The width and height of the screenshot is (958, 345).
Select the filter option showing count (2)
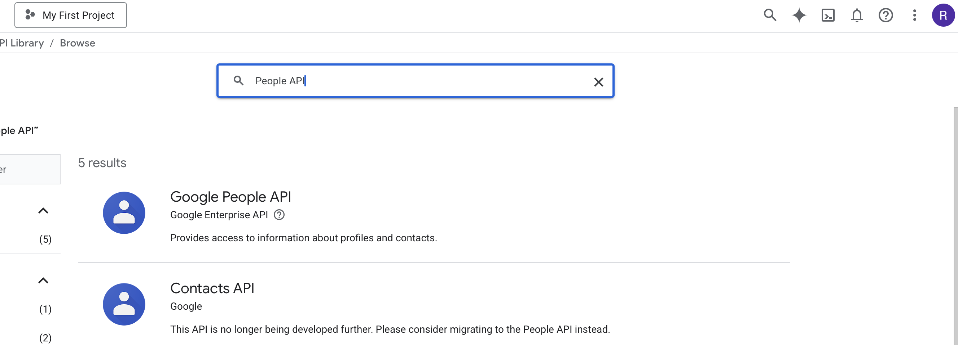pos(45,338)
